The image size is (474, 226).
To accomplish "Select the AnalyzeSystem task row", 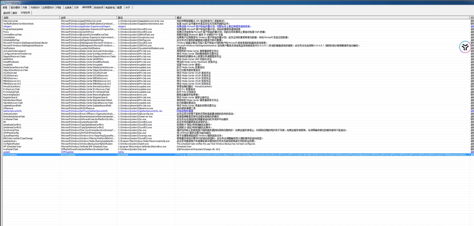I will pos(238,114).
